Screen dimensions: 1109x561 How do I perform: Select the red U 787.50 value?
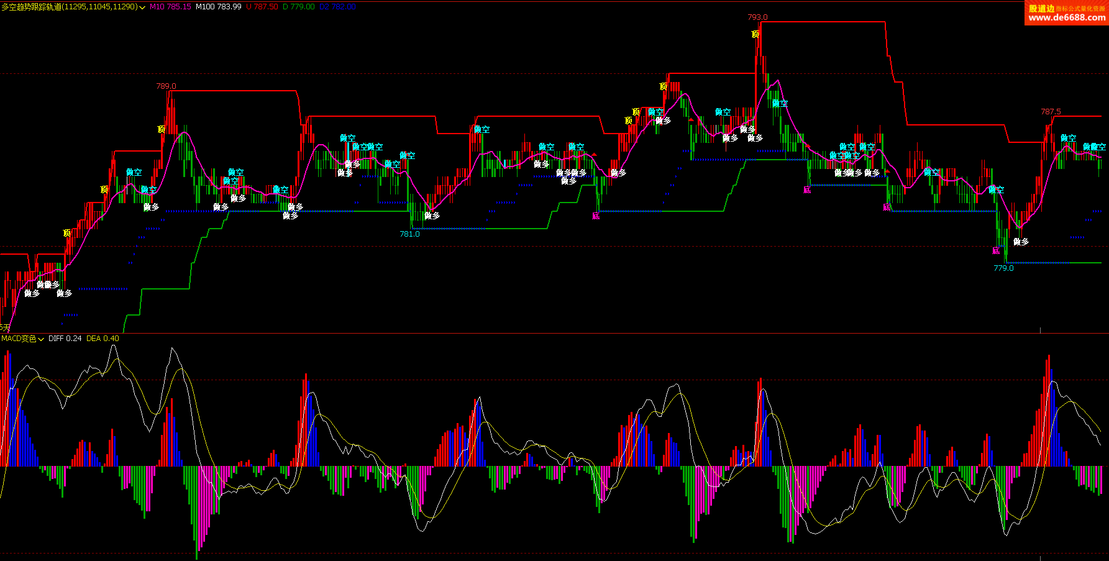pyautogui.click(x=262, y=7)
